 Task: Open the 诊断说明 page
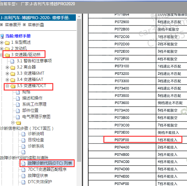click(36, 134)
